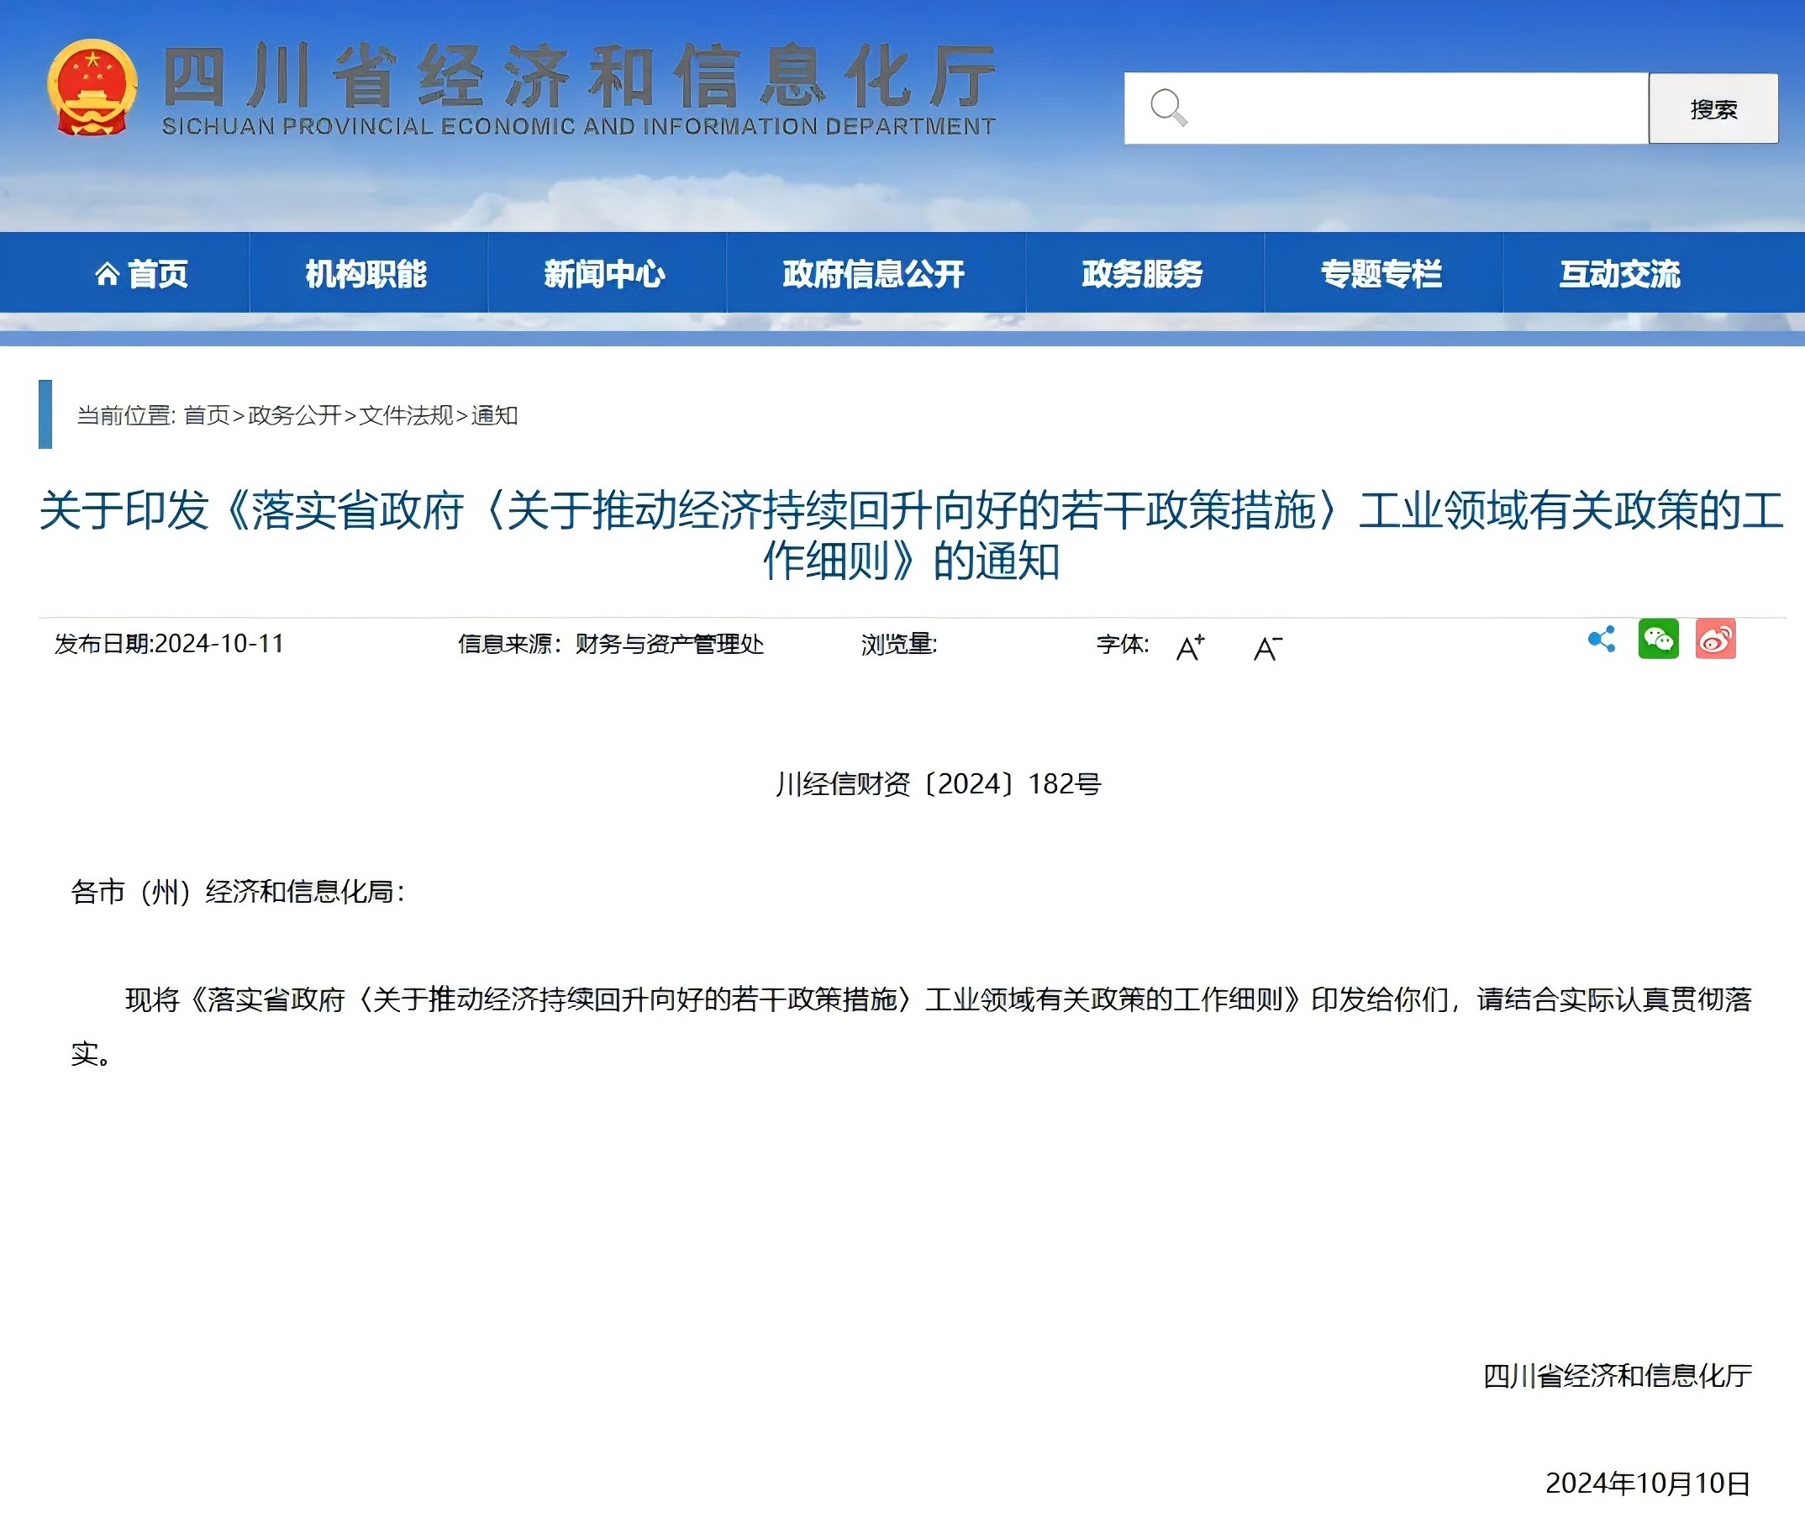Decrease font size with A- icon

click(x=1267, y=647)
